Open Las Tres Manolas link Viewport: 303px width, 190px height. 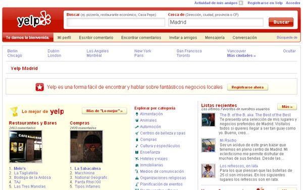click(x=30, y=186)
